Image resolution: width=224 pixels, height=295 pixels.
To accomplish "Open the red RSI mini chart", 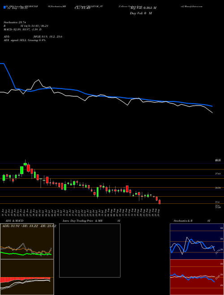I will tap(197, 277).
